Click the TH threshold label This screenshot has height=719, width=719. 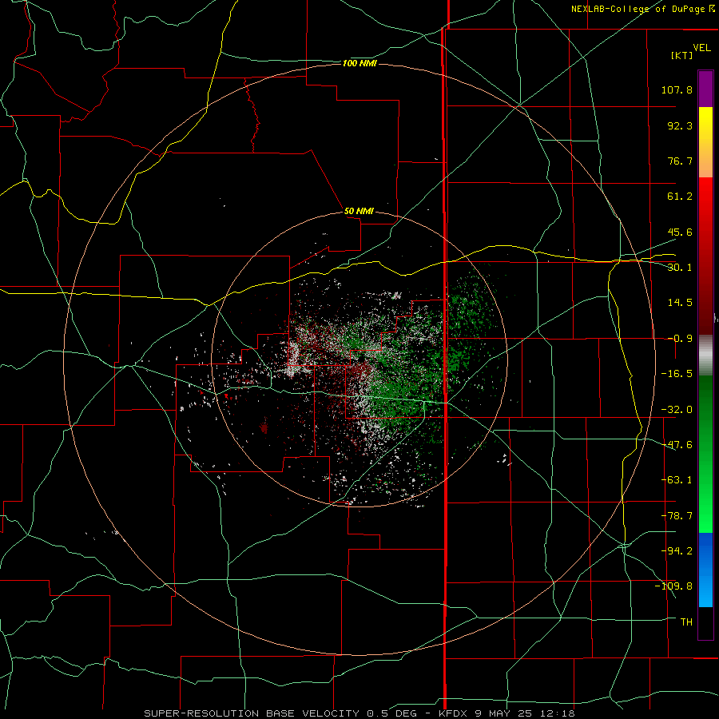[x=686, y=622]
